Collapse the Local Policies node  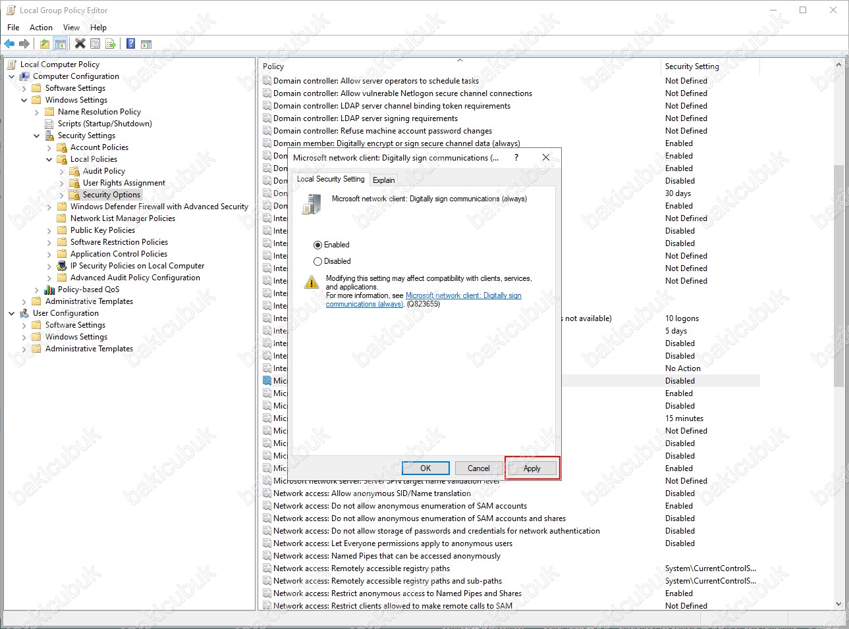coord(49,159)
